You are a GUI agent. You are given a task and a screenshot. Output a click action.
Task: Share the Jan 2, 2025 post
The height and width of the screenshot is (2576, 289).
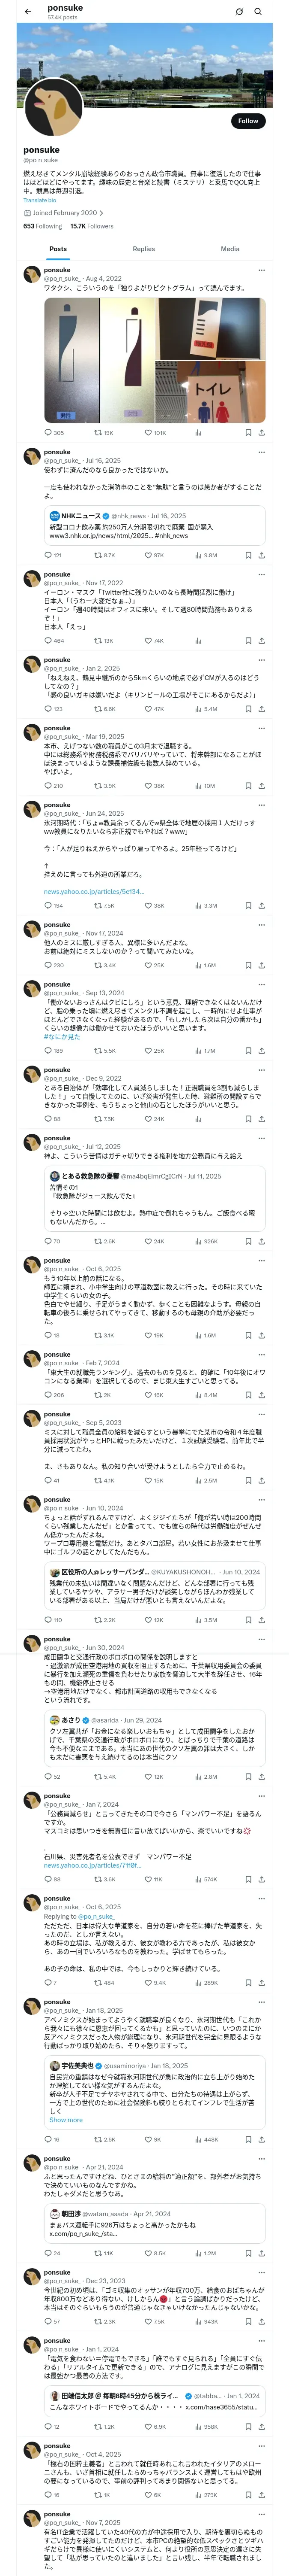262,709
